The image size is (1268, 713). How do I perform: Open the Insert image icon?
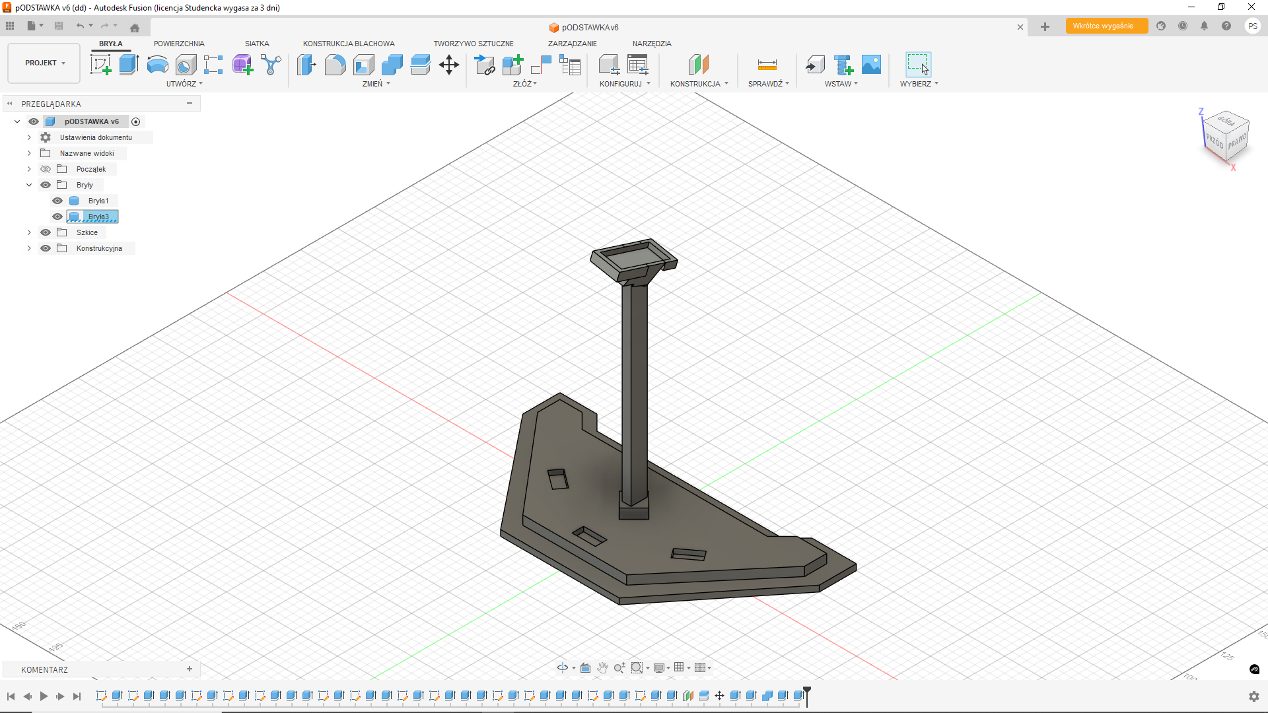[871, 65]
